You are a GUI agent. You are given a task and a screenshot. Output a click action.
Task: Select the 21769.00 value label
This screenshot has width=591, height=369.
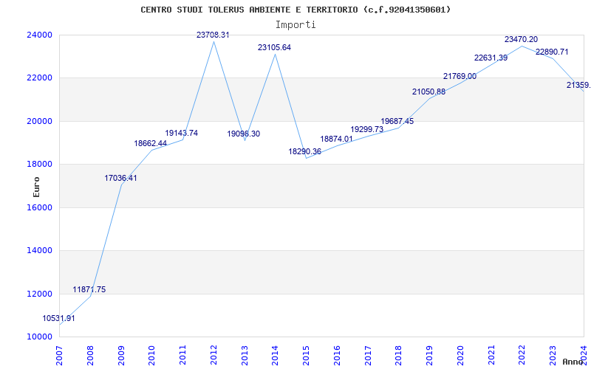pos(460,76)
